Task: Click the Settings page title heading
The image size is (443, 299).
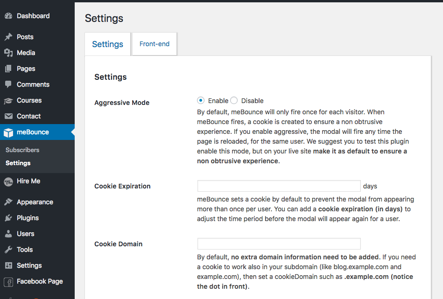Action: (104, 18)
